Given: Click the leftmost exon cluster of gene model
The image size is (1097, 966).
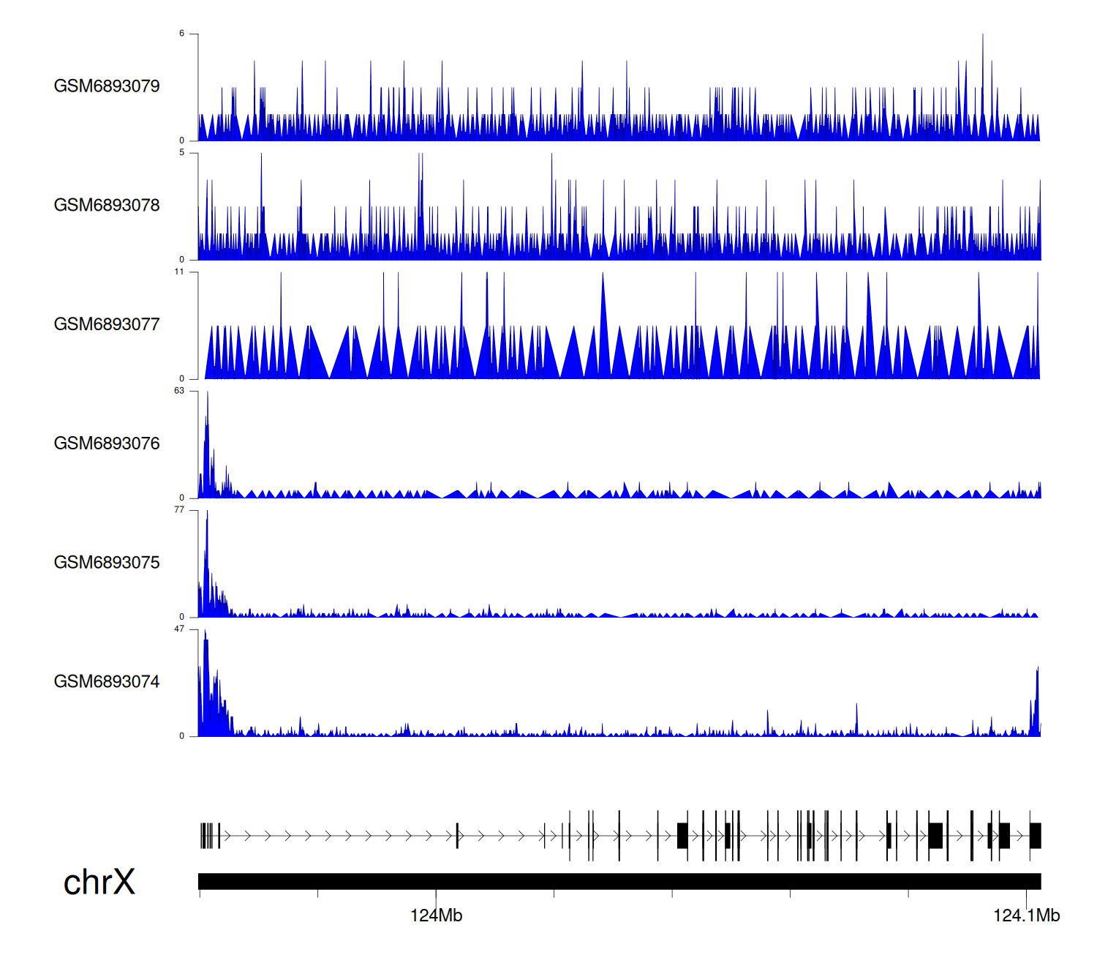Looking at the screenshot, I should click(208, 835).
